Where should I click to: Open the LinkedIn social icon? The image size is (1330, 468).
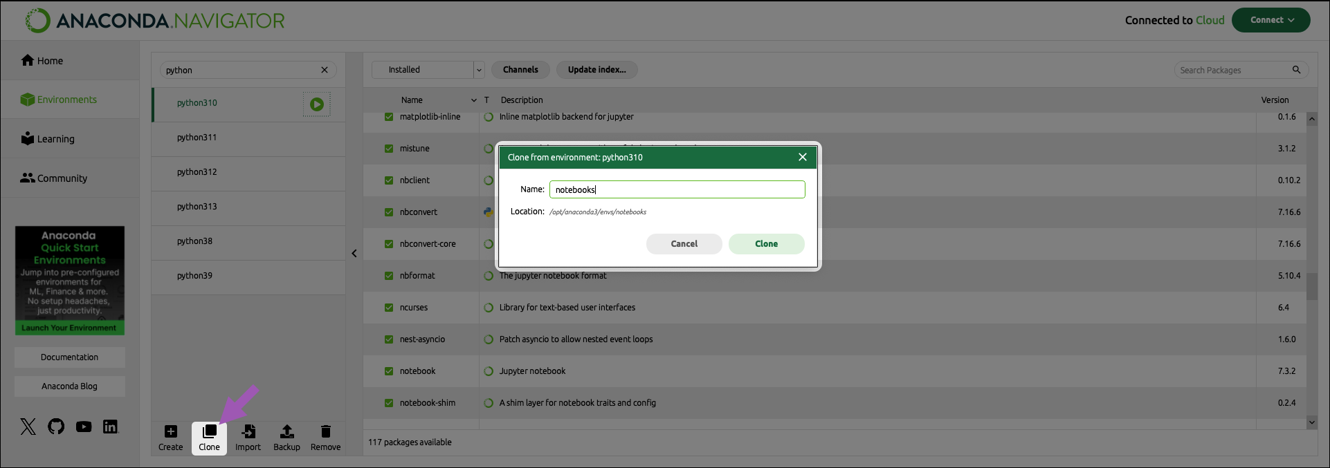tap(111, 427)
